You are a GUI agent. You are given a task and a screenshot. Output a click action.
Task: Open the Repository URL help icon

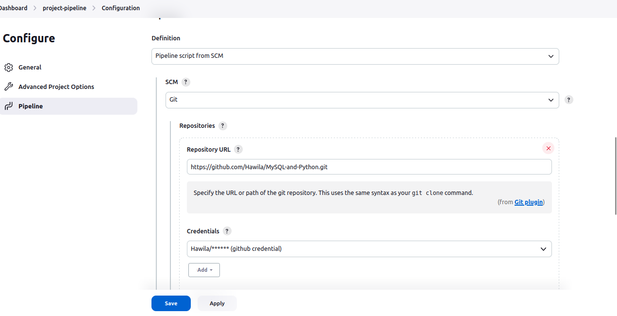(x=238, y=149)
